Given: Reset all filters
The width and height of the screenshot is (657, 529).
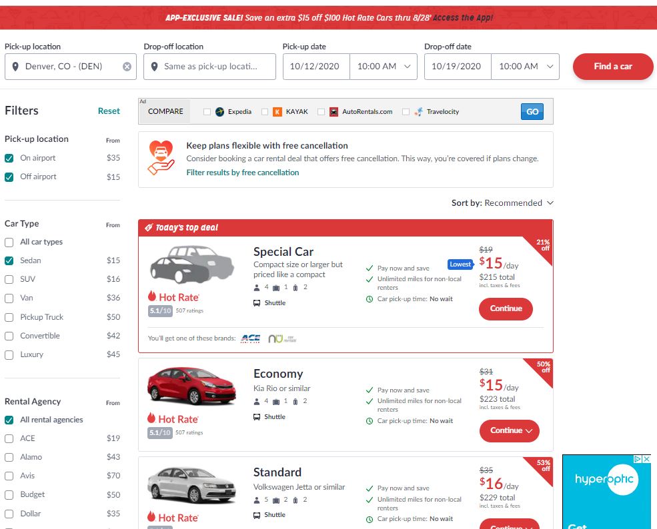Looking at the screenshot, I should (109, 111).
